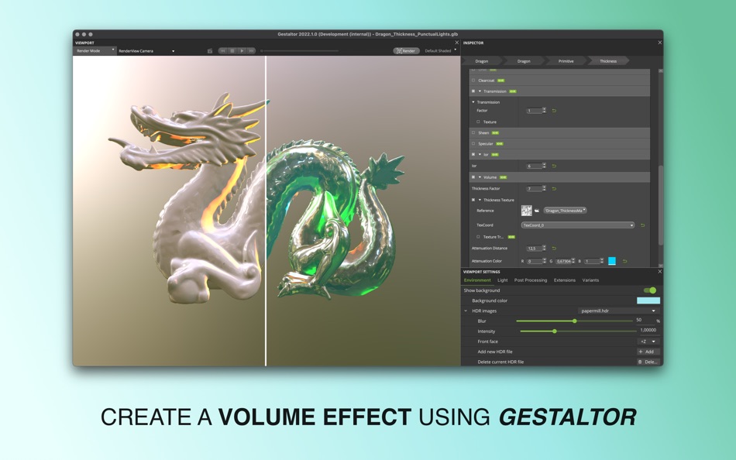The width and height of the screenshot is (736, 460).
Task: Collapse the HDR images section chevron
Action: tap(466, 311)
